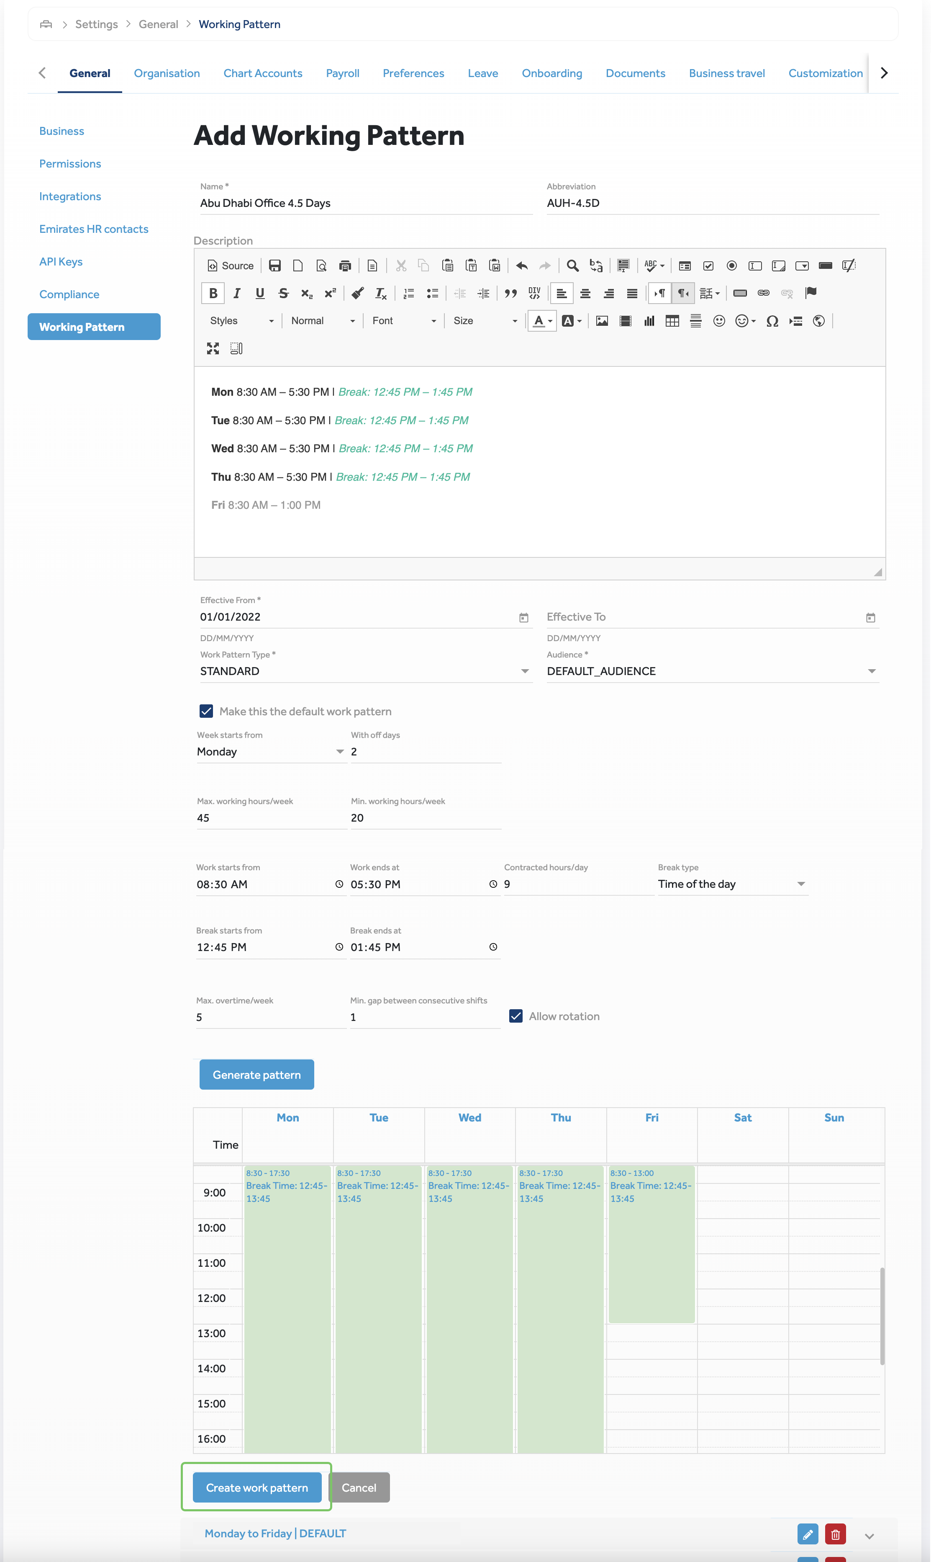The width and height of the screenshot is (931, 1562).
Task: Open the Break type dropdown
Action: 731,884
